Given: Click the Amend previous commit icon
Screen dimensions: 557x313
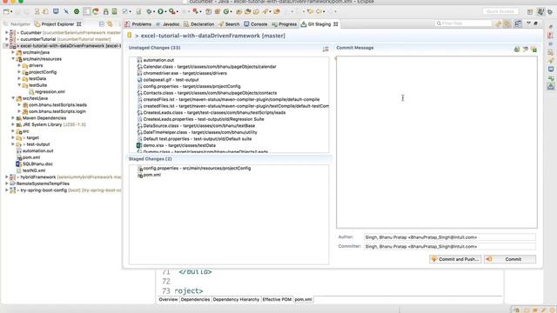Looking at the screenshot, I should (517, 49).
